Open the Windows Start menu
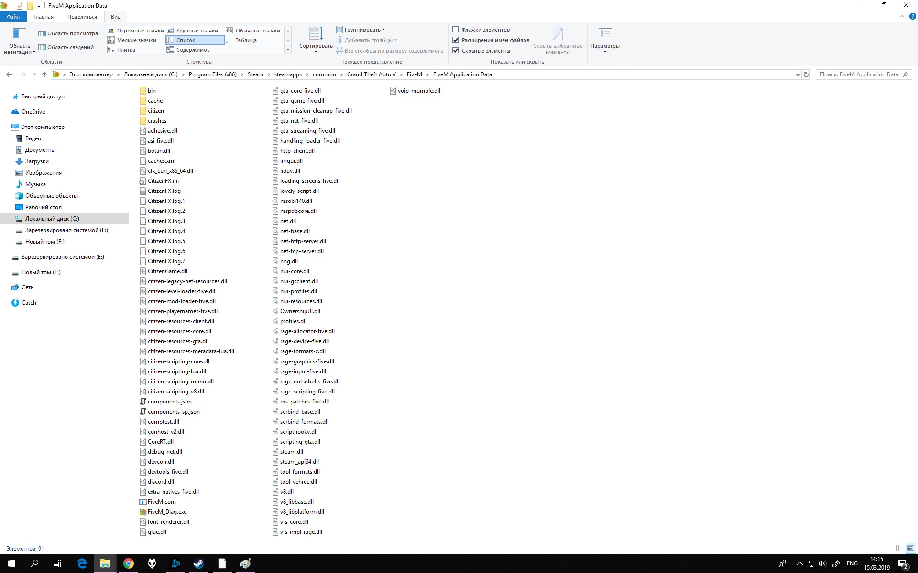 click(11, 563)
